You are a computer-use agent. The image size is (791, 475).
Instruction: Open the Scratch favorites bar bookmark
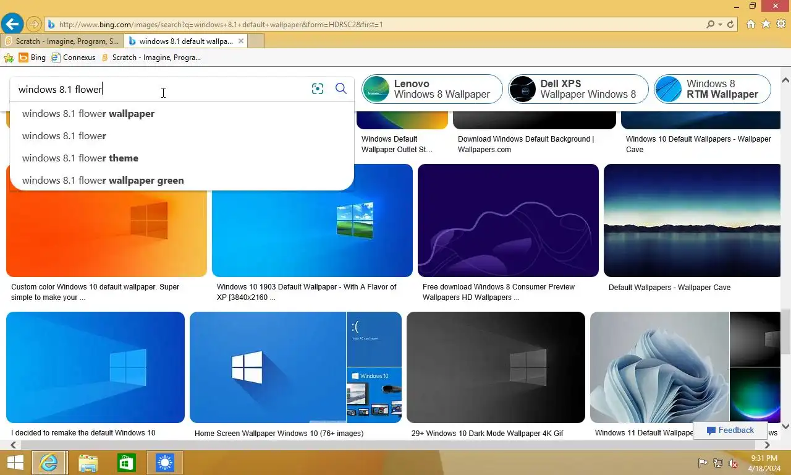coord(151,58)
